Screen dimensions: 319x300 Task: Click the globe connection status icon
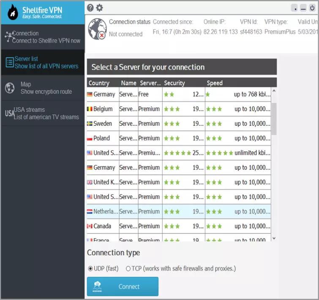pyautogui.click(x=96, y=28)
